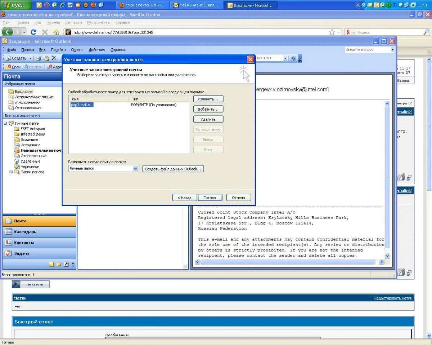Click the Move to folder icon in Outlook toolbar
This screenshot has width=432, height=346.
tap(46, 58)
